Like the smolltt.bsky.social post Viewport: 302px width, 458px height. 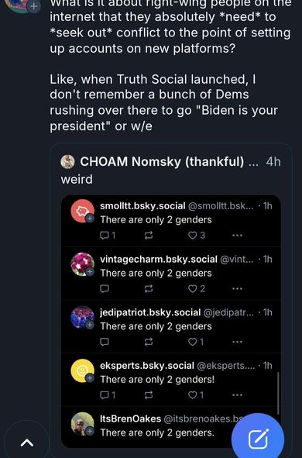[197, 235]
